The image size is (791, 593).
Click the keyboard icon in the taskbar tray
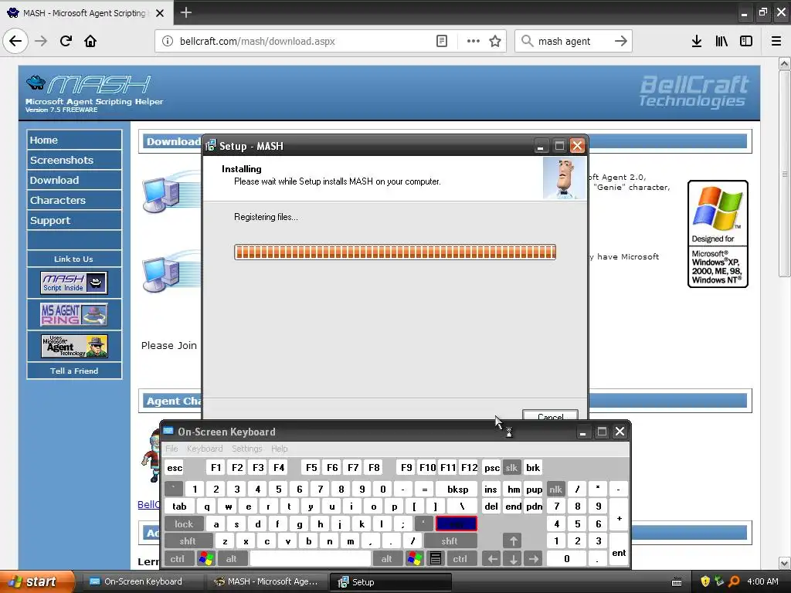tap(677, 582)
